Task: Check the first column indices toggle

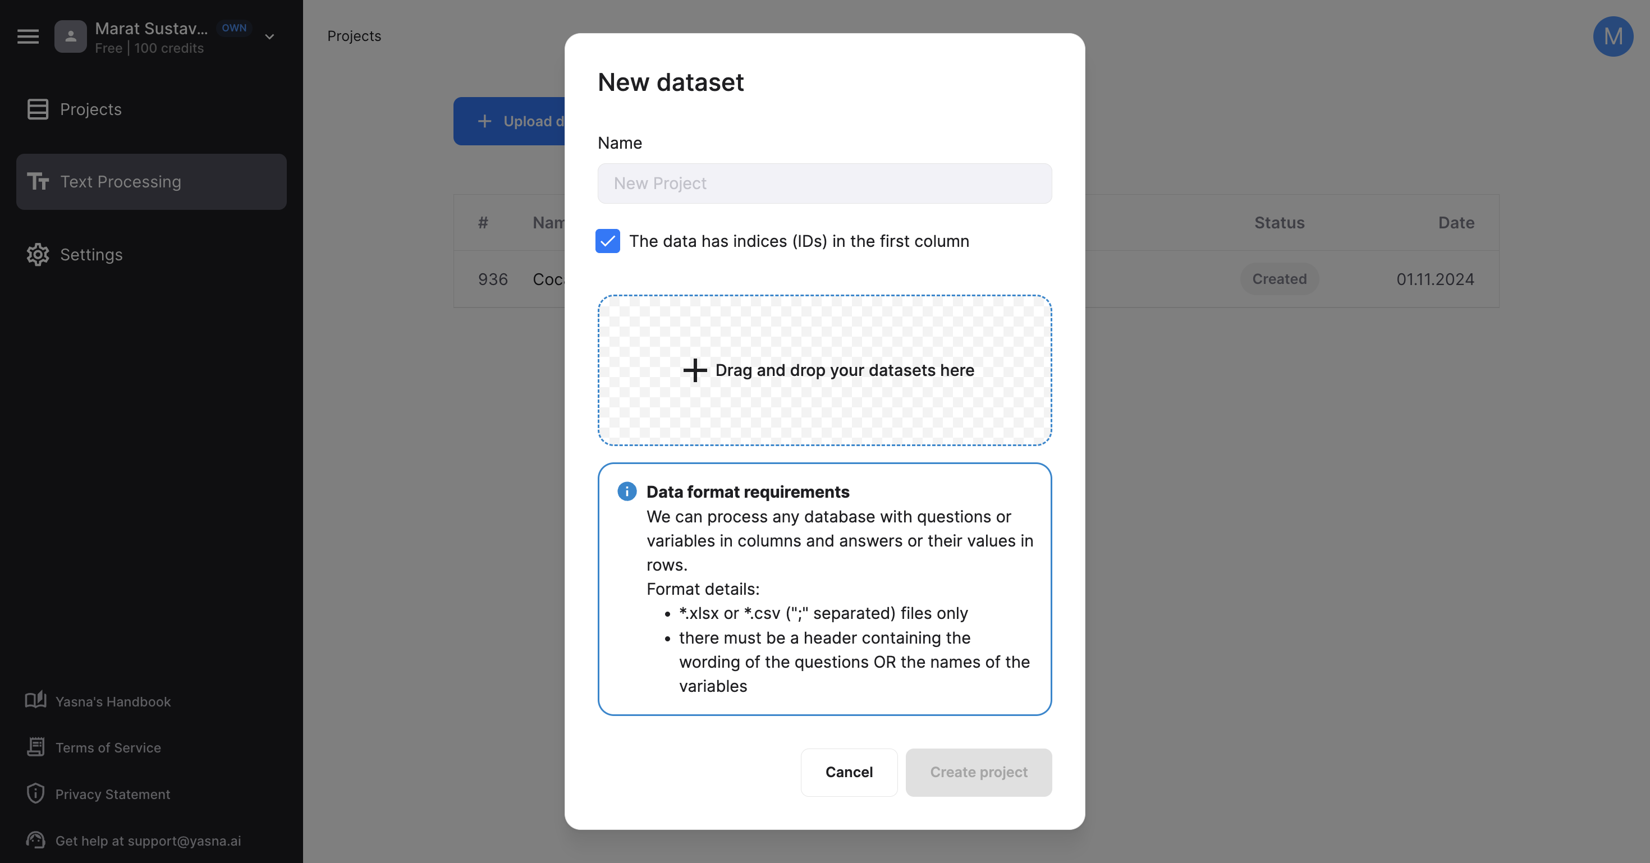Action: 608,240
